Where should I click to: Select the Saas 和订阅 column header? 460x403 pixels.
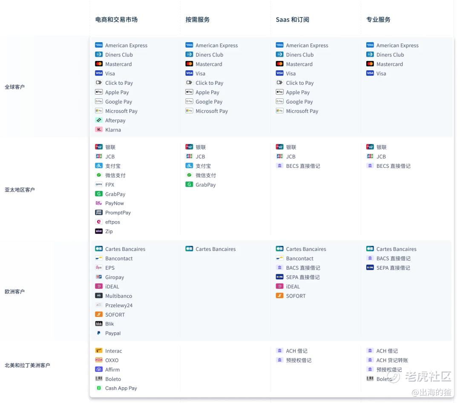point(293,20)
